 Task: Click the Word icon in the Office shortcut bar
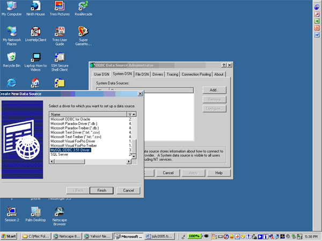pos(317,35)
